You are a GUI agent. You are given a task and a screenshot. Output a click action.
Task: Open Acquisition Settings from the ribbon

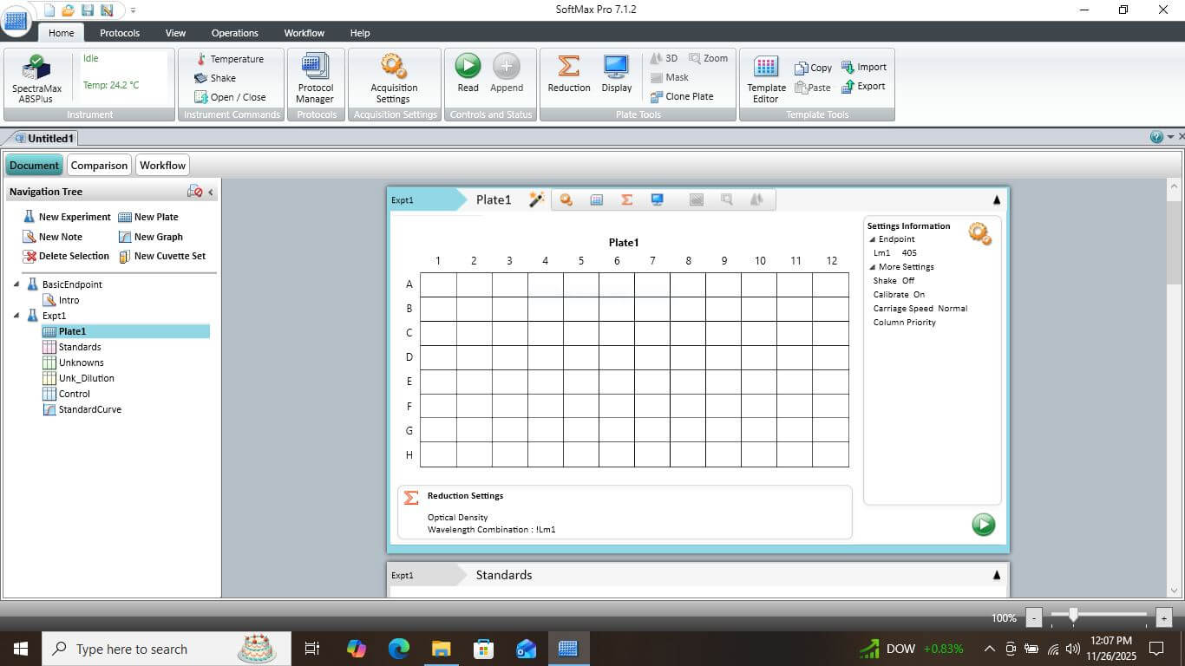(x=394, y=77)
